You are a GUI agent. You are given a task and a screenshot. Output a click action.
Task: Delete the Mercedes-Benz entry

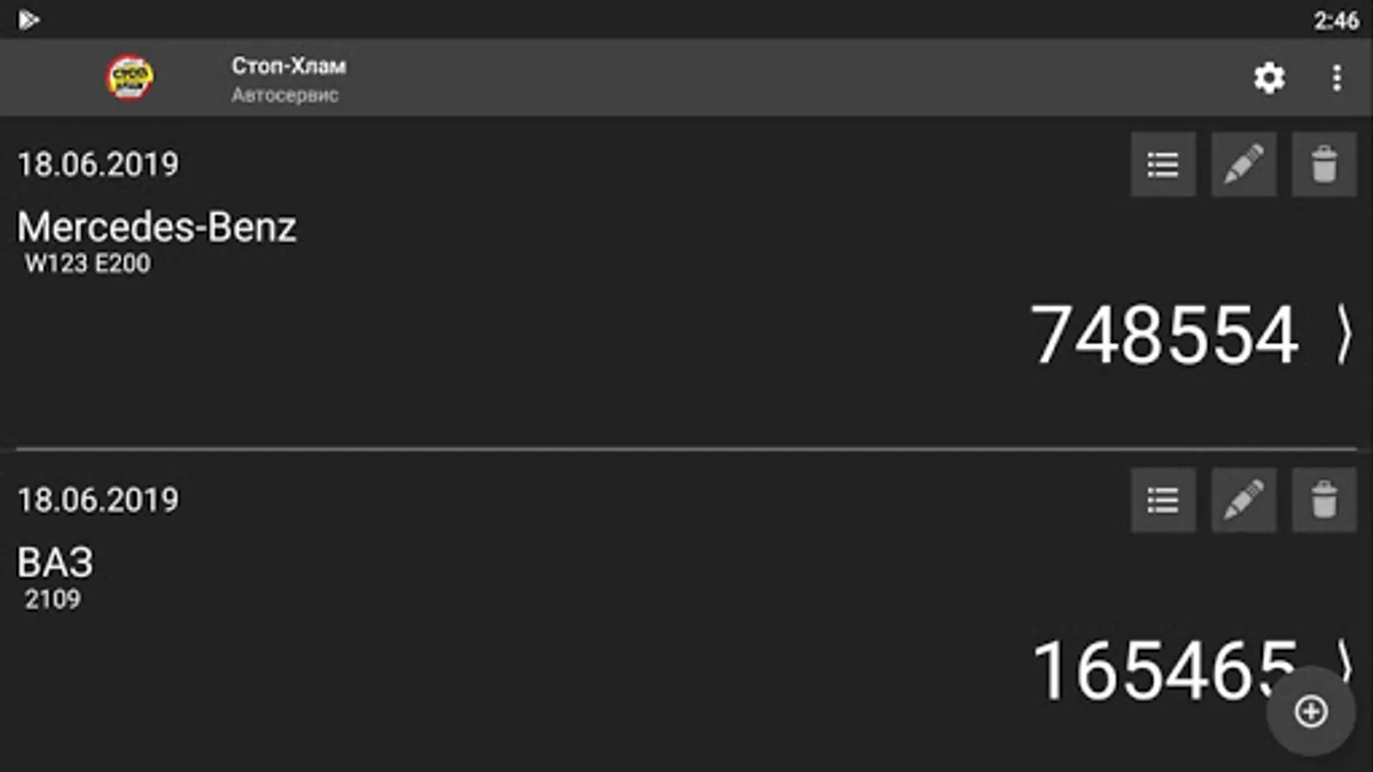pyautogui.click(x=1324, y=165)
